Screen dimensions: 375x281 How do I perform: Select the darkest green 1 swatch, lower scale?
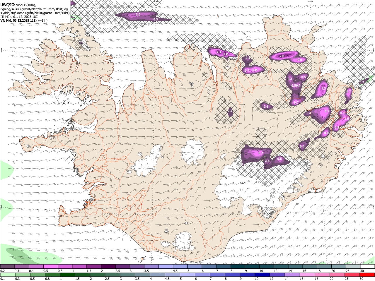click(x=67, y=275)
